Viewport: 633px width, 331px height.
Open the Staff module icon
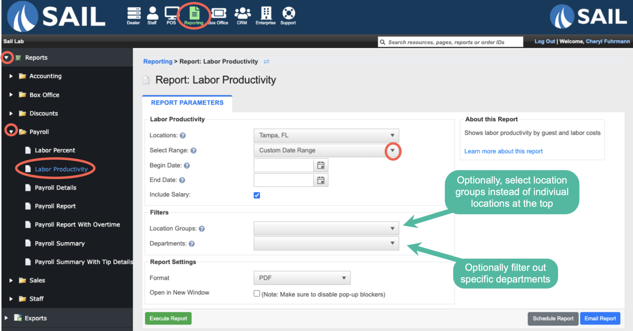[x=152, y=16]
